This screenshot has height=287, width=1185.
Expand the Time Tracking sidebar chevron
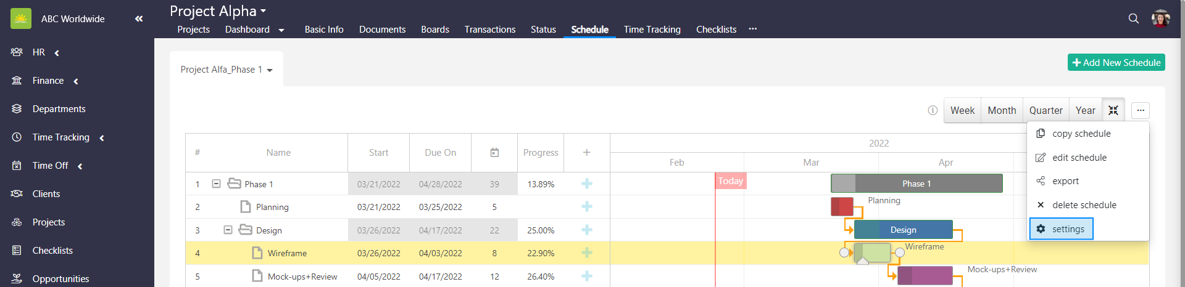101,138
